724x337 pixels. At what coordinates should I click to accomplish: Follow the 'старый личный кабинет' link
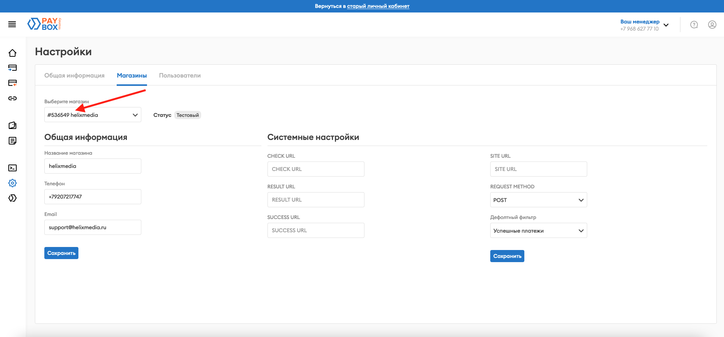(378, 6)
